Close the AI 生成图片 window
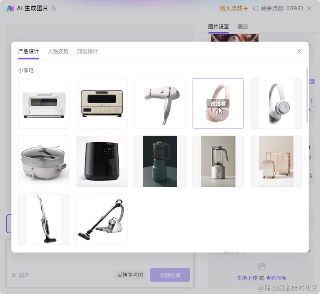Image resolution: width=320 pixels, height=294 pixels. (309, 8)
